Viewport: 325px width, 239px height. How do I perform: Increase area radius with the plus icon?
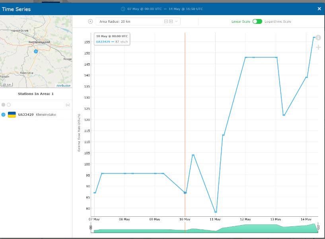pos(171,21)
